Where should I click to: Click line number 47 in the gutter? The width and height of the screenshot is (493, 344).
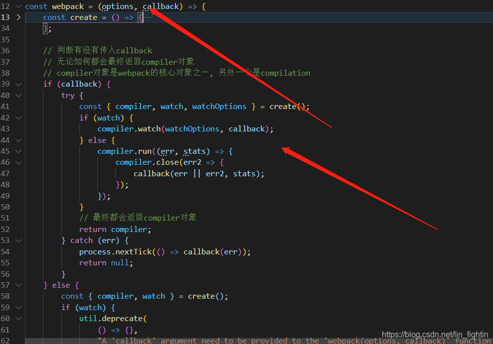click(x=5, y=173)
